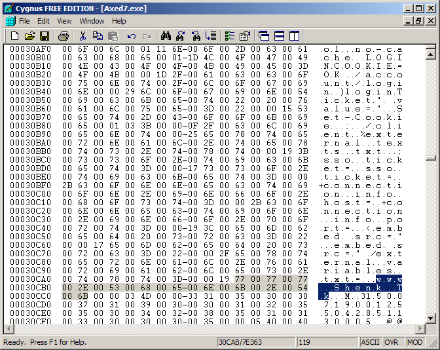
Task: Click the checklist options icon
Action: [x=230, y=36]
